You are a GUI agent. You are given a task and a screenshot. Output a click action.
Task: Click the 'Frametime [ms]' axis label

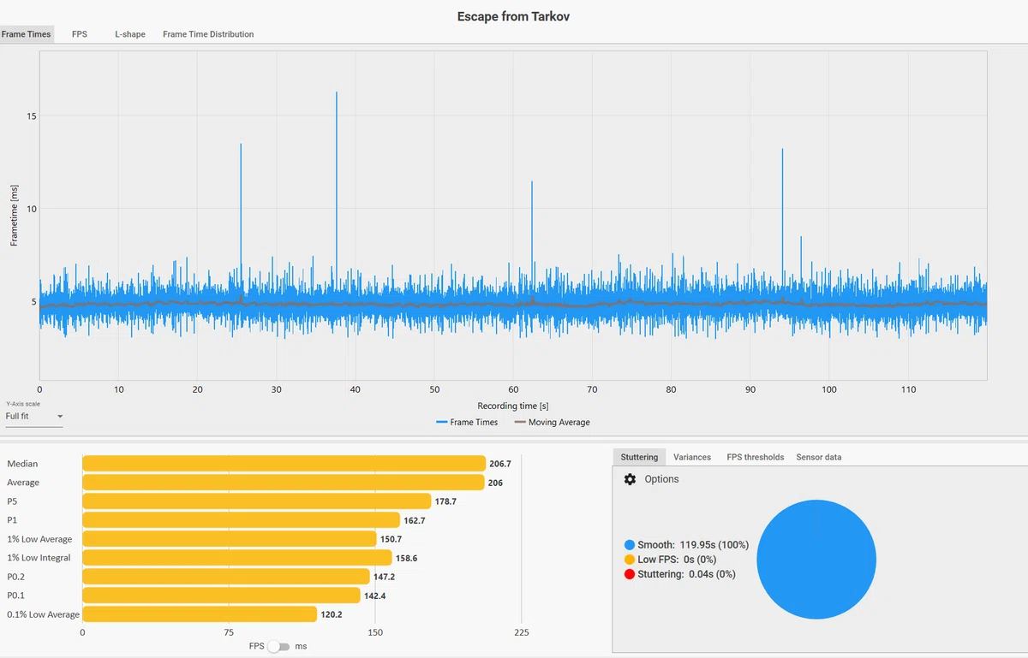(x=14, y=215)
